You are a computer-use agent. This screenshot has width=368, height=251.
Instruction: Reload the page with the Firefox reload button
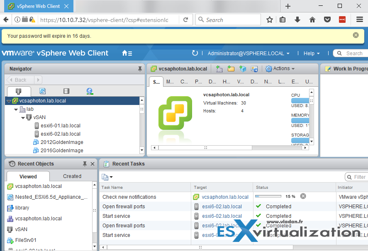tap(185, 20)
